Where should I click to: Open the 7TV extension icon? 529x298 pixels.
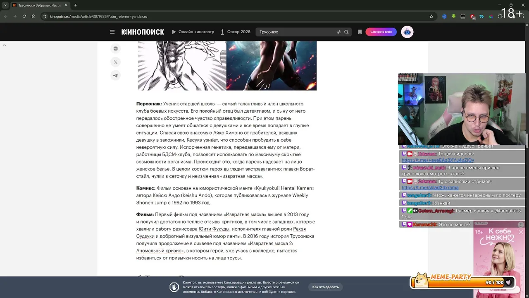tap(481, 17)
